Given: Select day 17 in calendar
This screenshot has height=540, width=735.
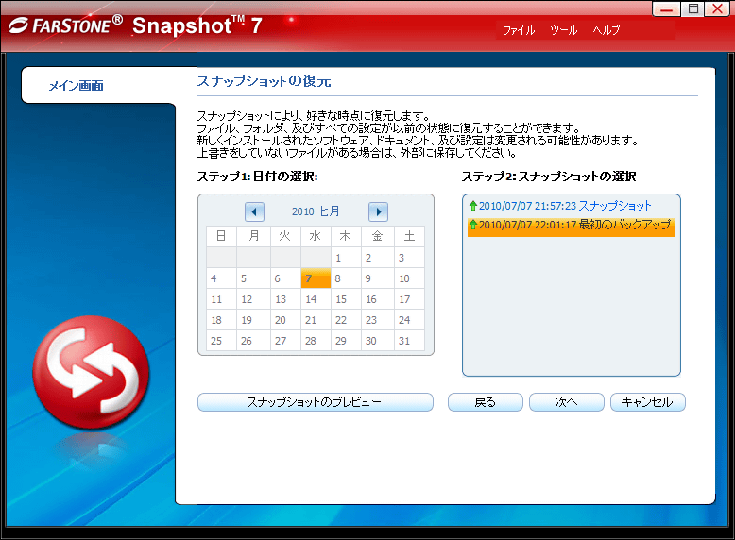Looking at the screenshot, I should pyautogui.click(x=409, y=299).
